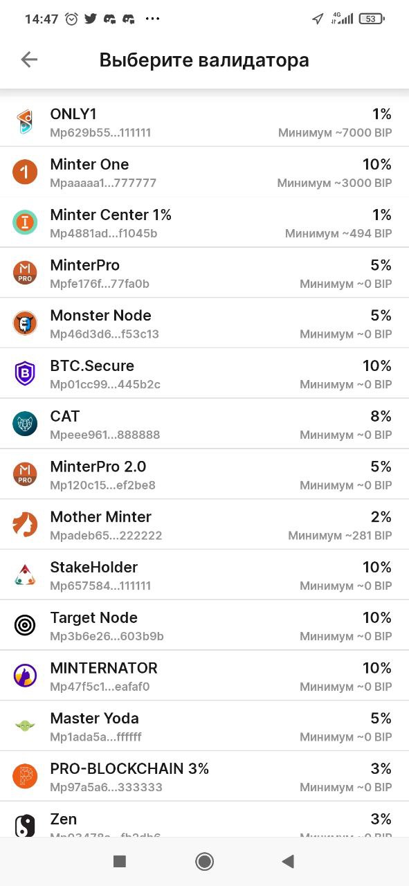The image size is (409, 886).
Task: Choose MinterPro 2.0 from the list
Action: click(x=204, y=474)
